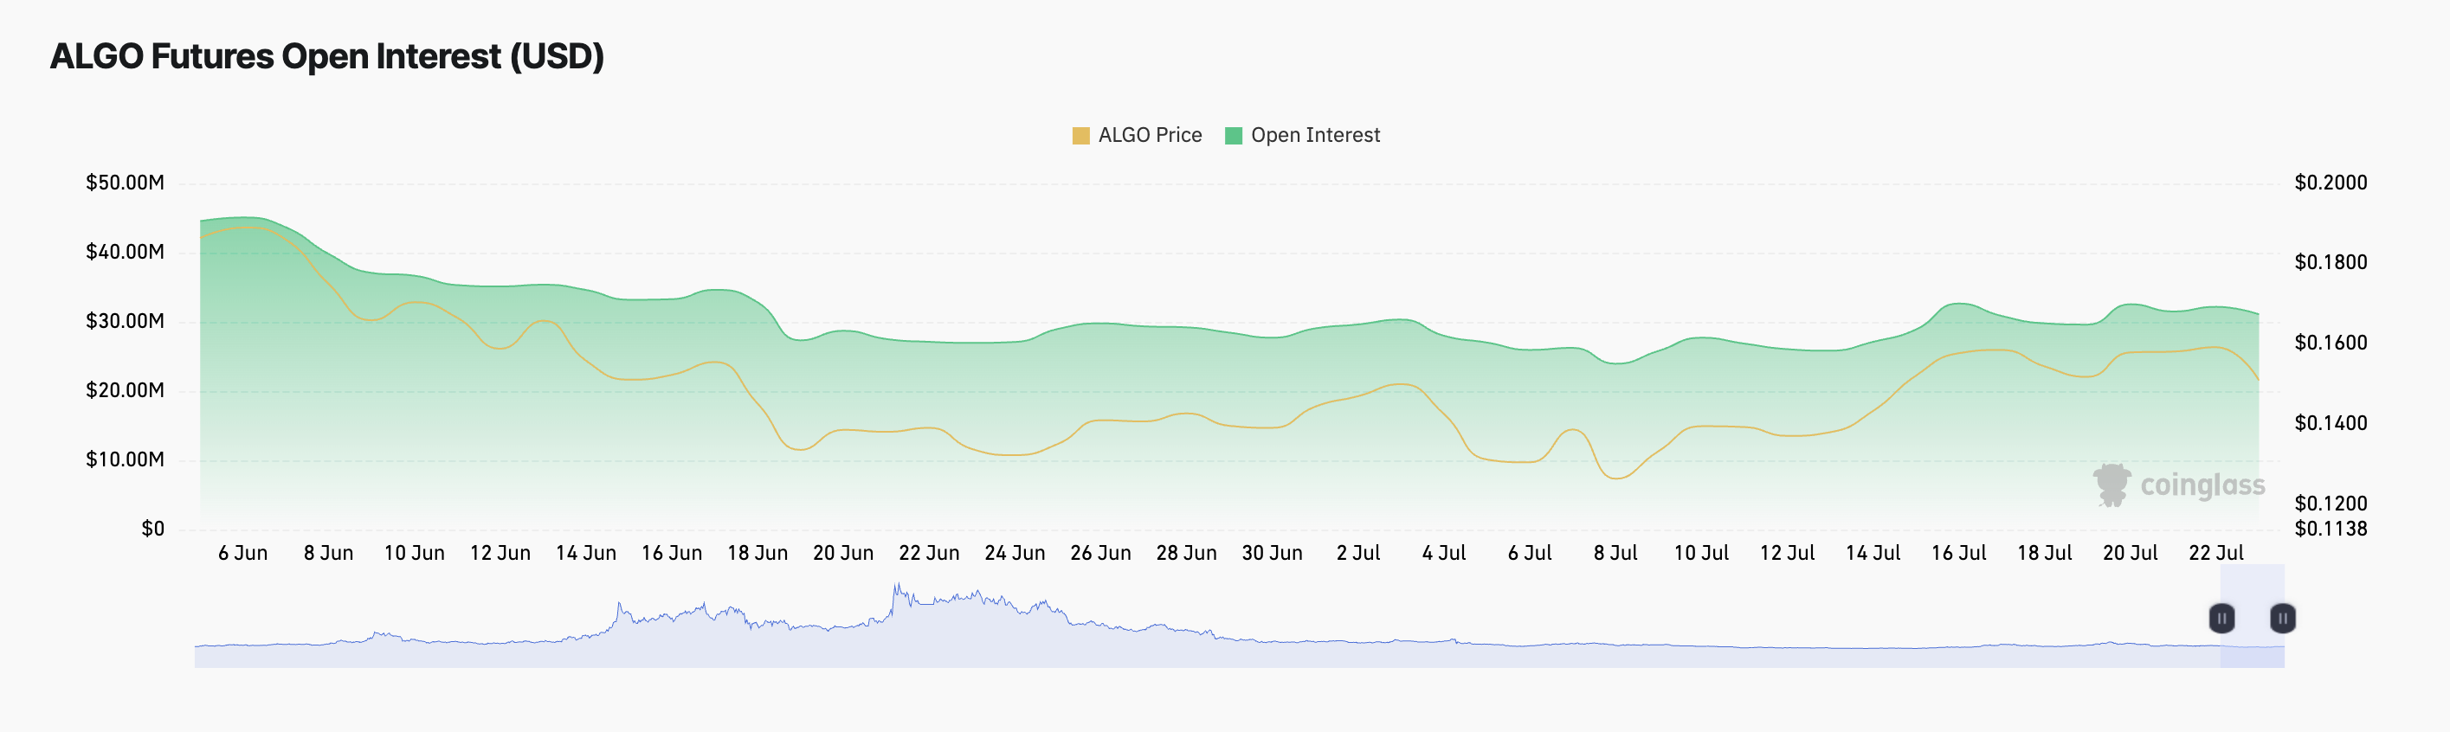Click the yellow ALGO Price legend swatch
Screen dimensions: 2450x732
[1080, 136]
